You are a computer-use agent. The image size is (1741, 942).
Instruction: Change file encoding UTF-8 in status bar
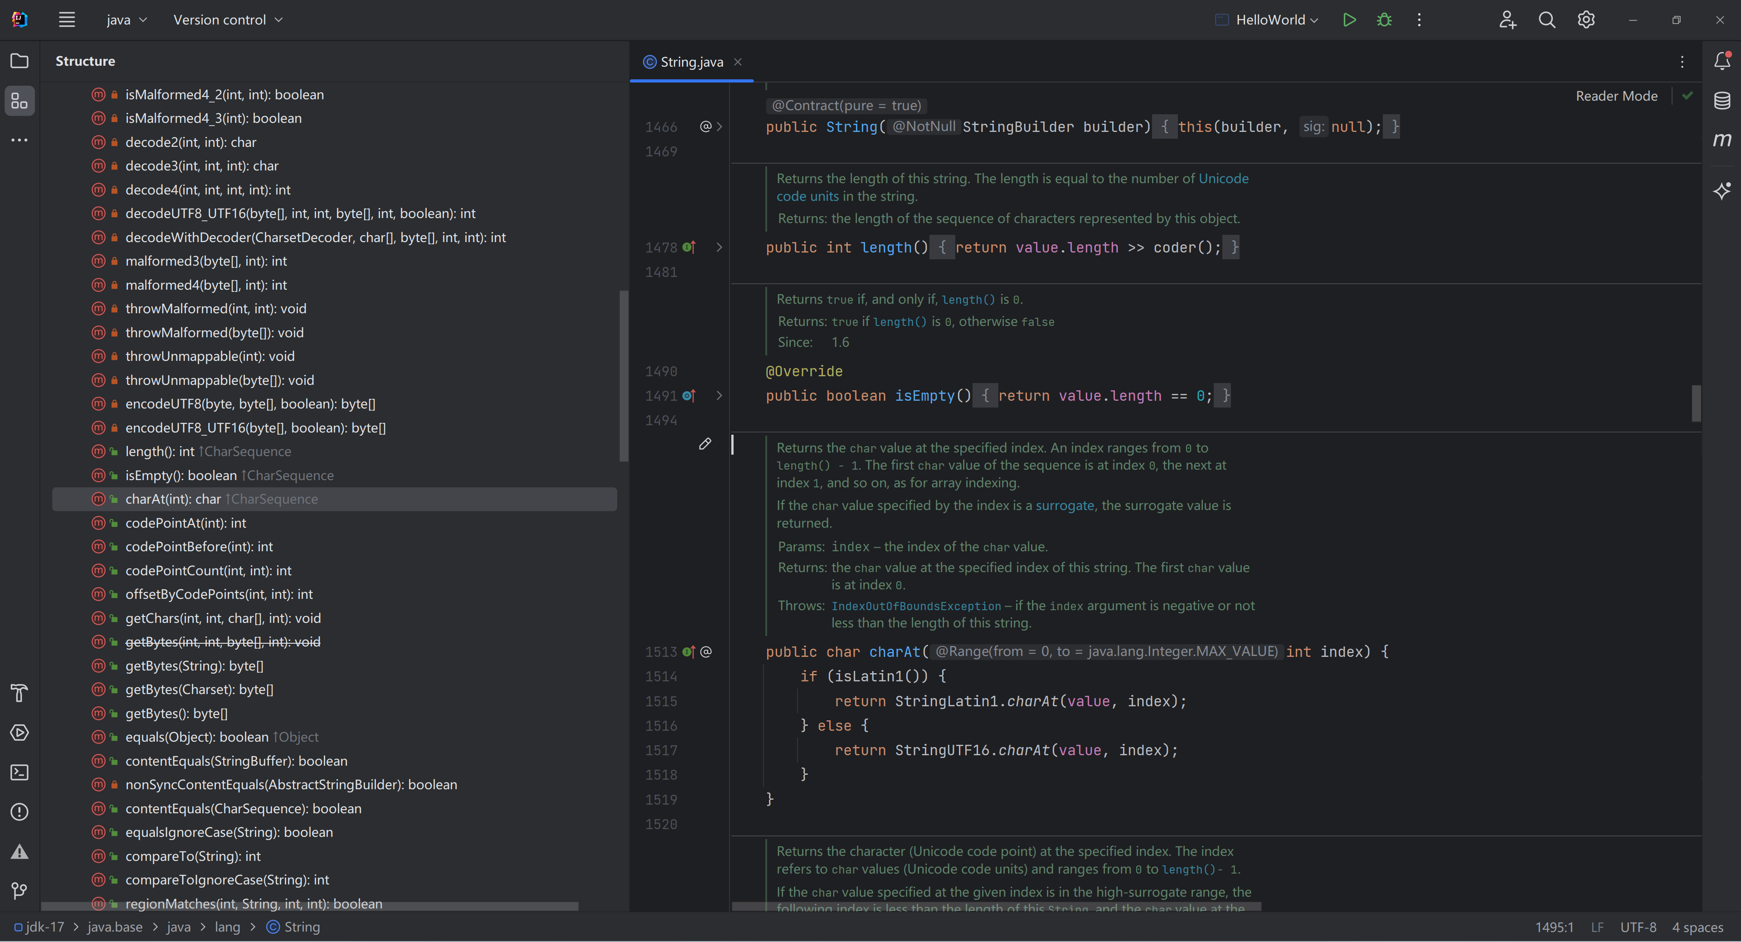pyautogui.click(x=1638, y=927)
